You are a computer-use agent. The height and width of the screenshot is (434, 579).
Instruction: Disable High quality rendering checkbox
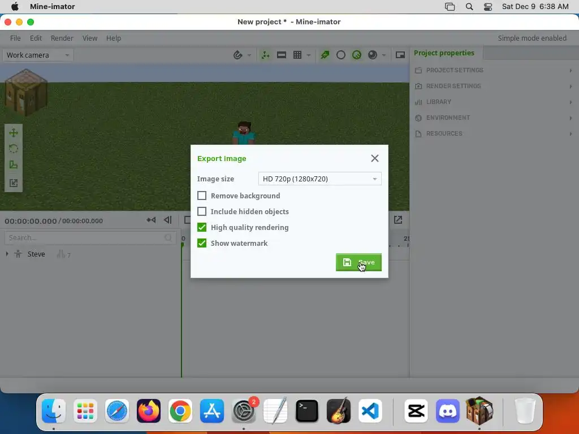coord(202,227)
